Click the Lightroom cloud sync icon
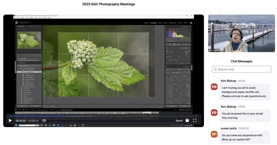Viewport: 277px width, 145px height. pos(191,23)
